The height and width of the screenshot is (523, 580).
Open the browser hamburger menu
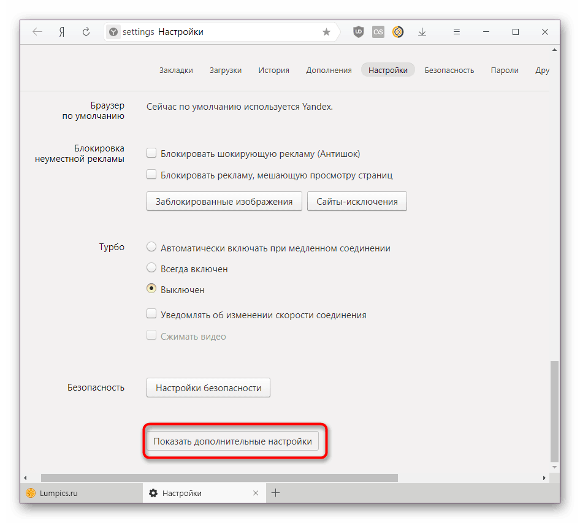[x=457, y=32]
